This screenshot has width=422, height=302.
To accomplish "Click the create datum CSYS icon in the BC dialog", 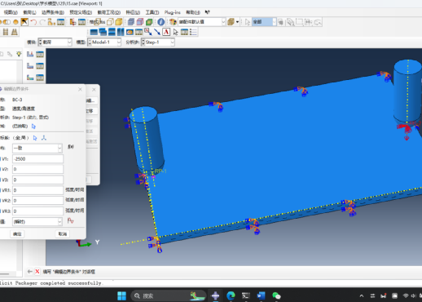I will coord(44,138).
